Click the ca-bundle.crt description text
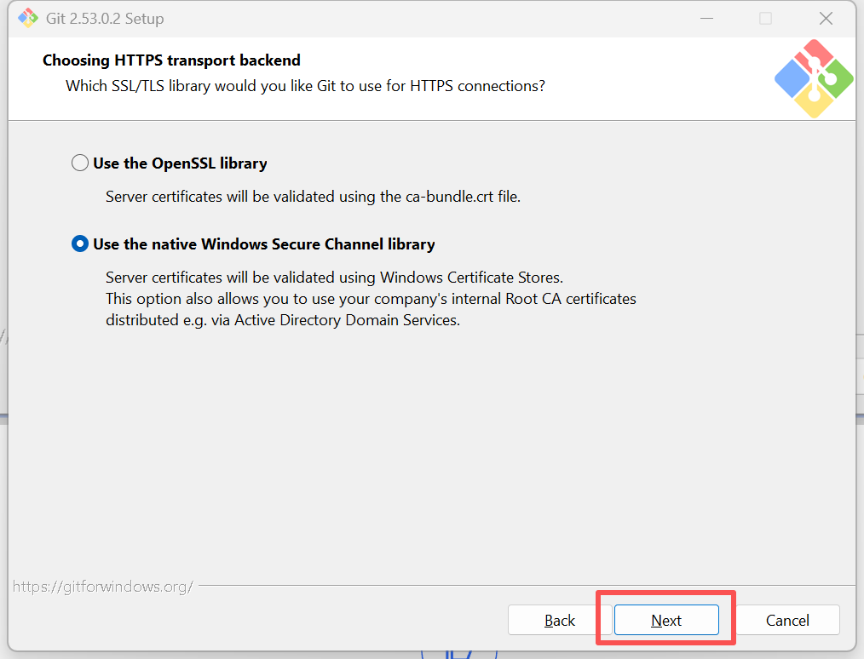864x659 pixels. click(x=313, y=197)
